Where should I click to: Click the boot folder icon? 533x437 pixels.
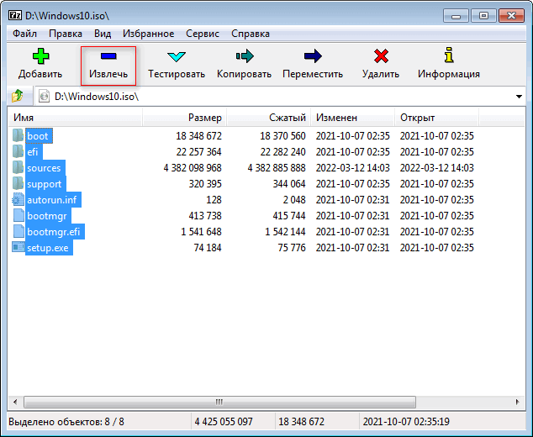pyautogui.click(x=18, y=135)
